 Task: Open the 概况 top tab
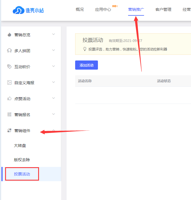(80, 9)
